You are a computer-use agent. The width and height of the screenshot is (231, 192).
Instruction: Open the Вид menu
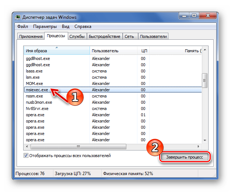point(66,26)
